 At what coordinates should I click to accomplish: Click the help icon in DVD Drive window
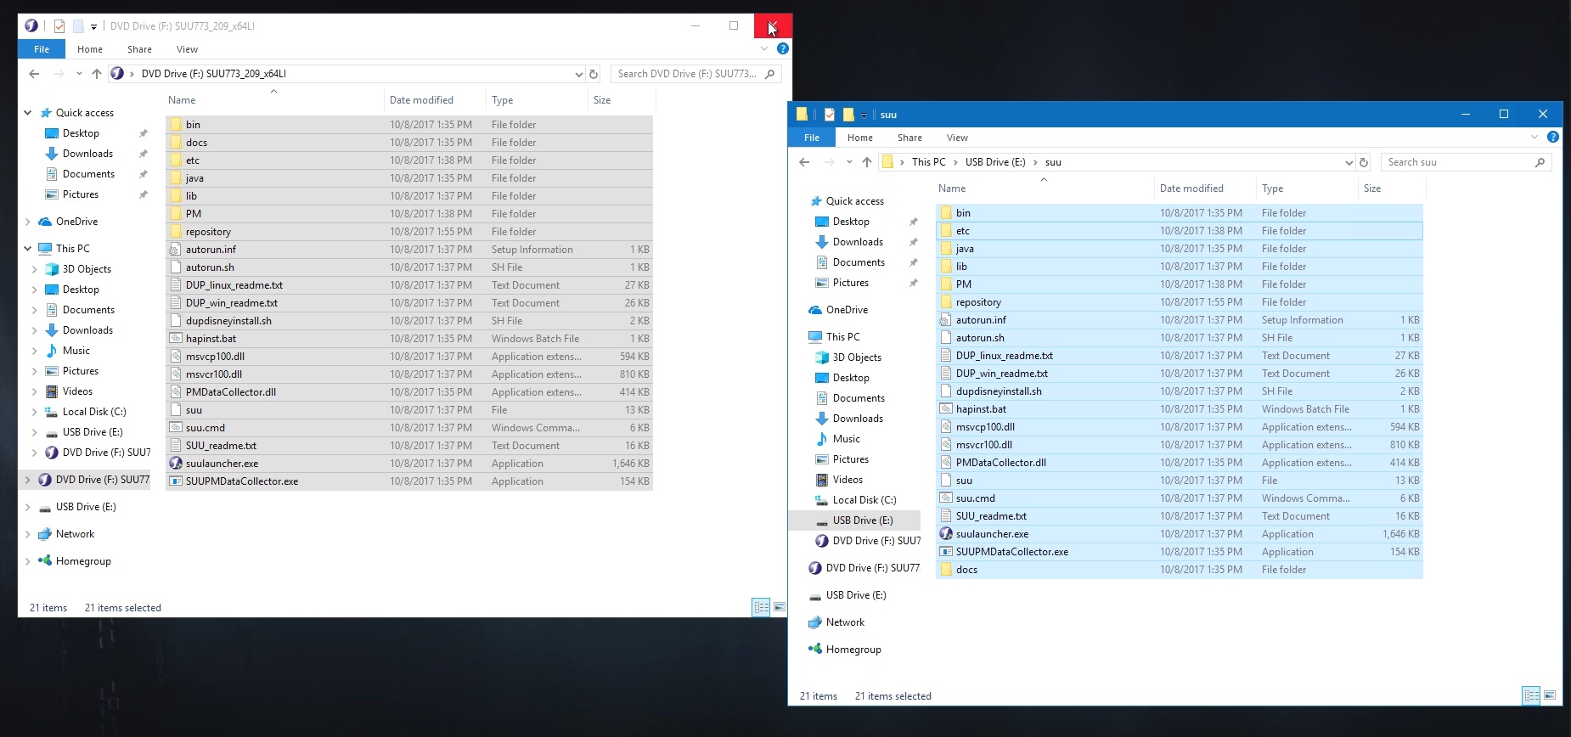point(783,48)
